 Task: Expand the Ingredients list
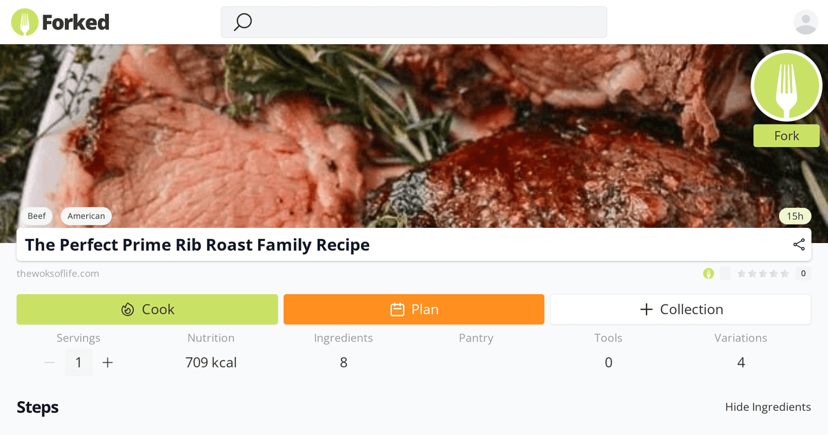click(343, 362)
